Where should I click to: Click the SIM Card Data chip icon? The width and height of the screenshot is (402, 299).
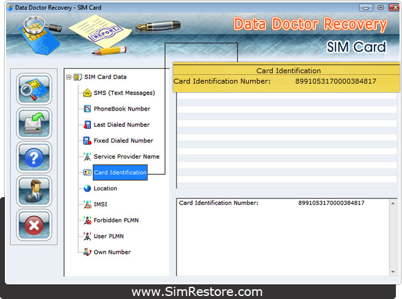click(x=77, y=77)
